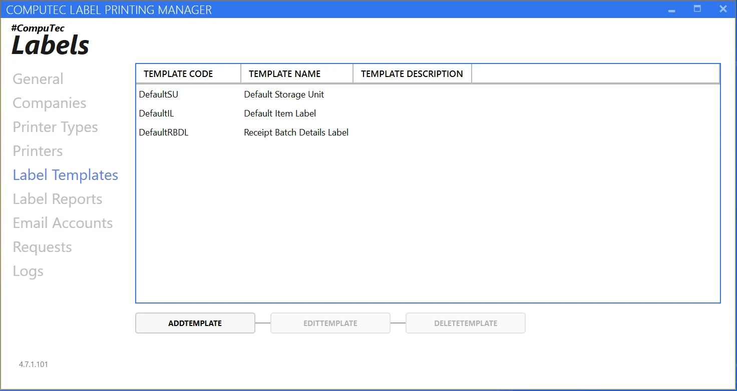Navigate to the Printers section
This screenshot has height=391, width=737.
pyautogui.click(x=38, y=151)
